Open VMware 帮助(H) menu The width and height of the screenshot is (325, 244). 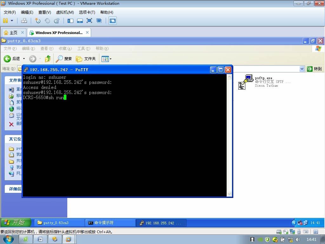107,12
